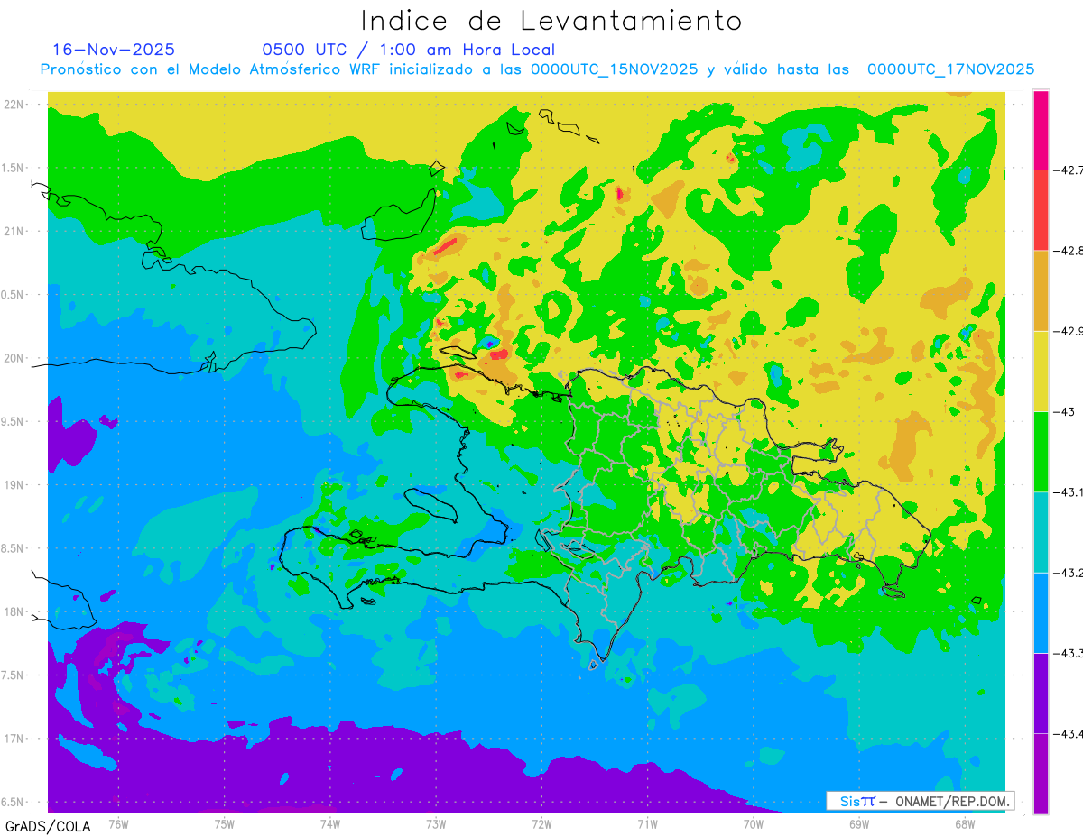Click legend value '-43.1'
The height and width of the screenshot is (836, 1083).
pos(1069,492)
